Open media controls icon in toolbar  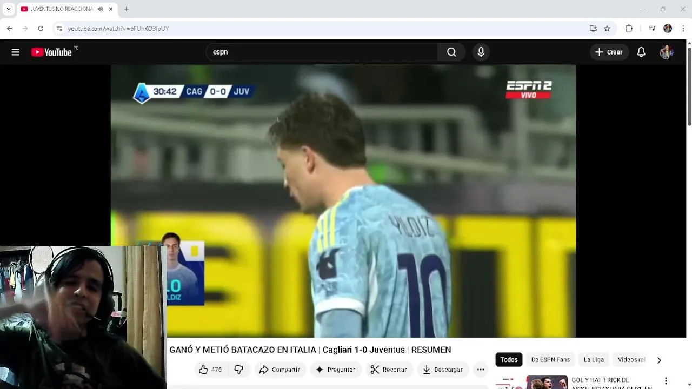point(652,28)
